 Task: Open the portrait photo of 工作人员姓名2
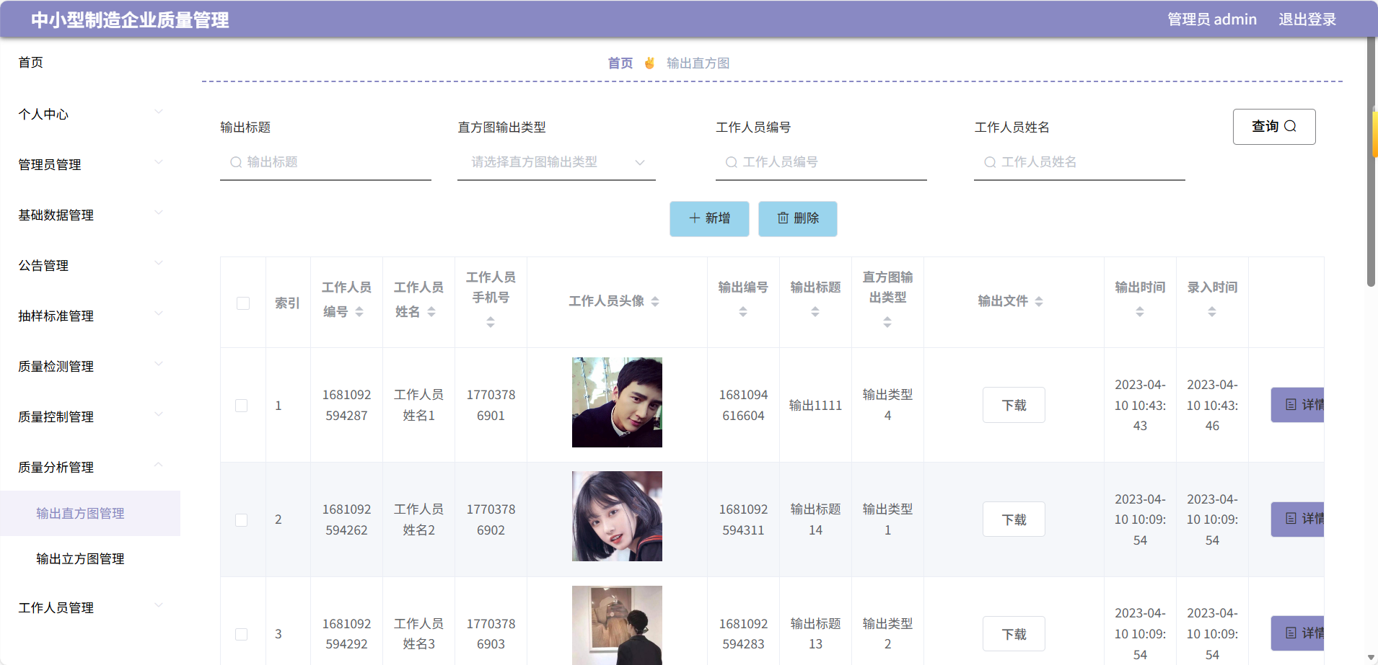tap(617, 516)
